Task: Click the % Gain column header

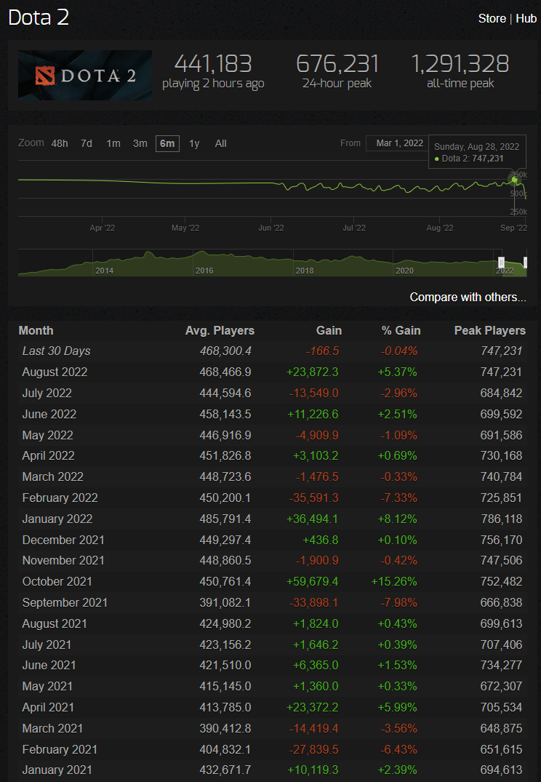Action: pyautogui.click(x=401, y=331)
